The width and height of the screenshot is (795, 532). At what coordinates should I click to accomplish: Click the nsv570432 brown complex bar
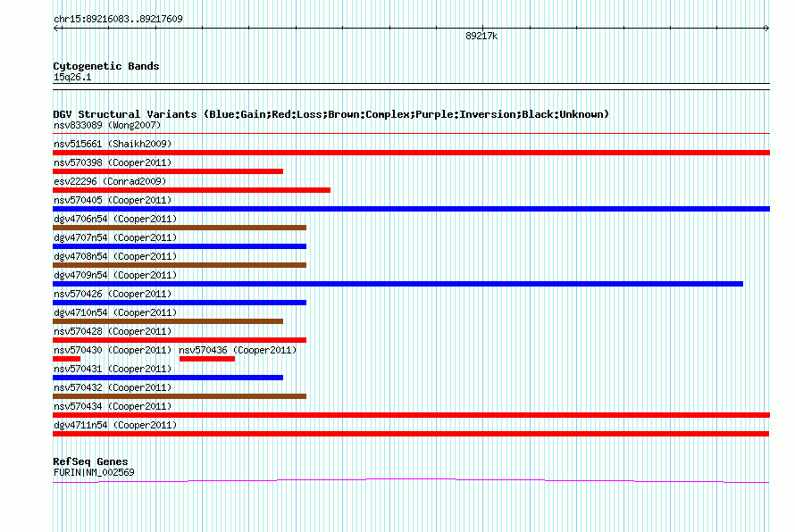coord(180,396)
